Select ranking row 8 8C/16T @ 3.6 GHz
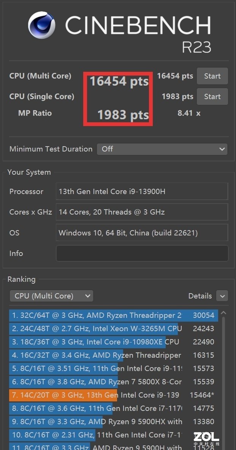 pos(114,408)
